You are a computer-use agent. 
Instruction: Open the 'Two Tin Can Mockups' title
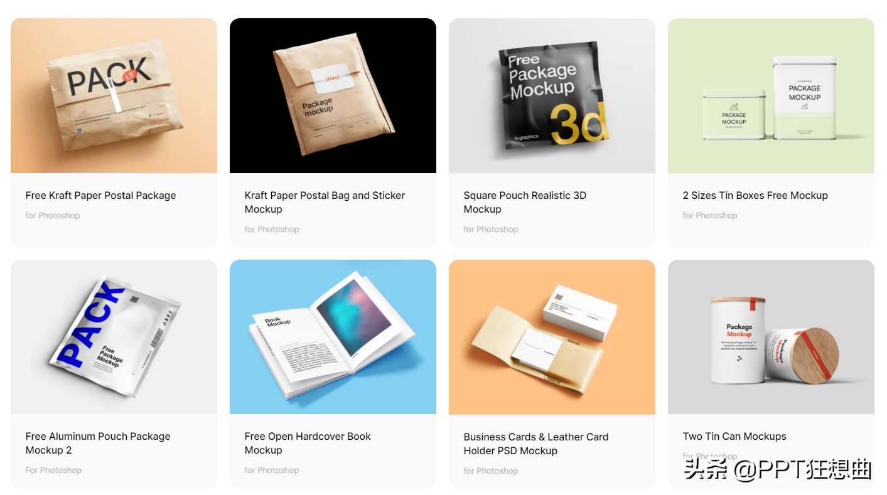tap(734, 436)
